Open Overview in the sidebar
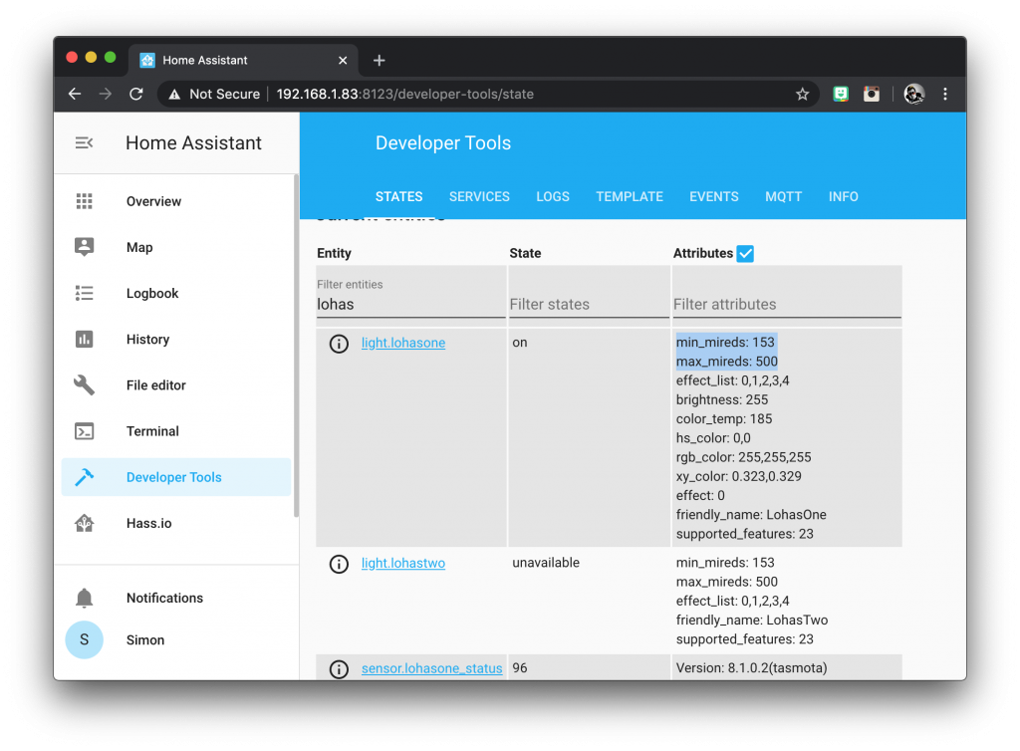 175,201
